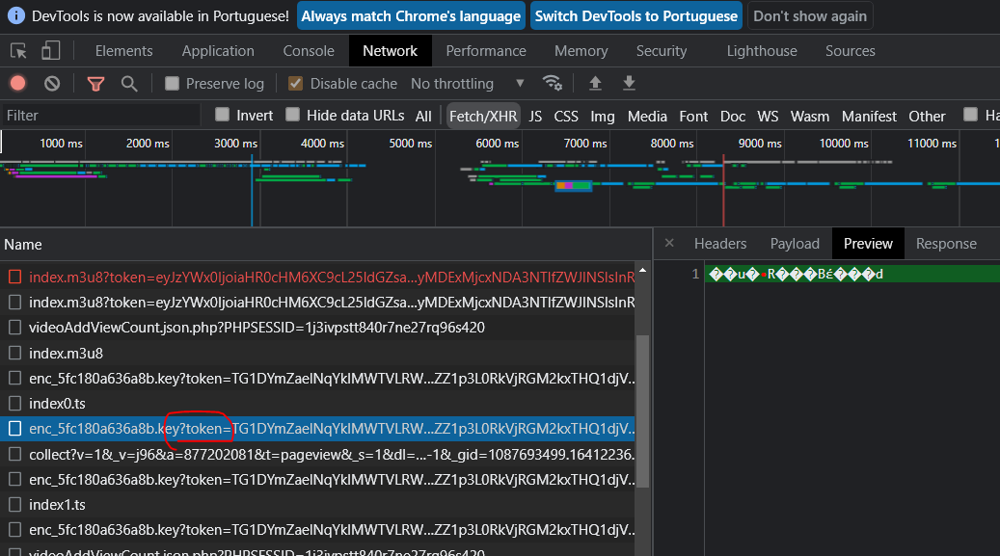The width and height of the screenshot is (1000, 556).
Task: Filter requests by JS
Action: 535,116
